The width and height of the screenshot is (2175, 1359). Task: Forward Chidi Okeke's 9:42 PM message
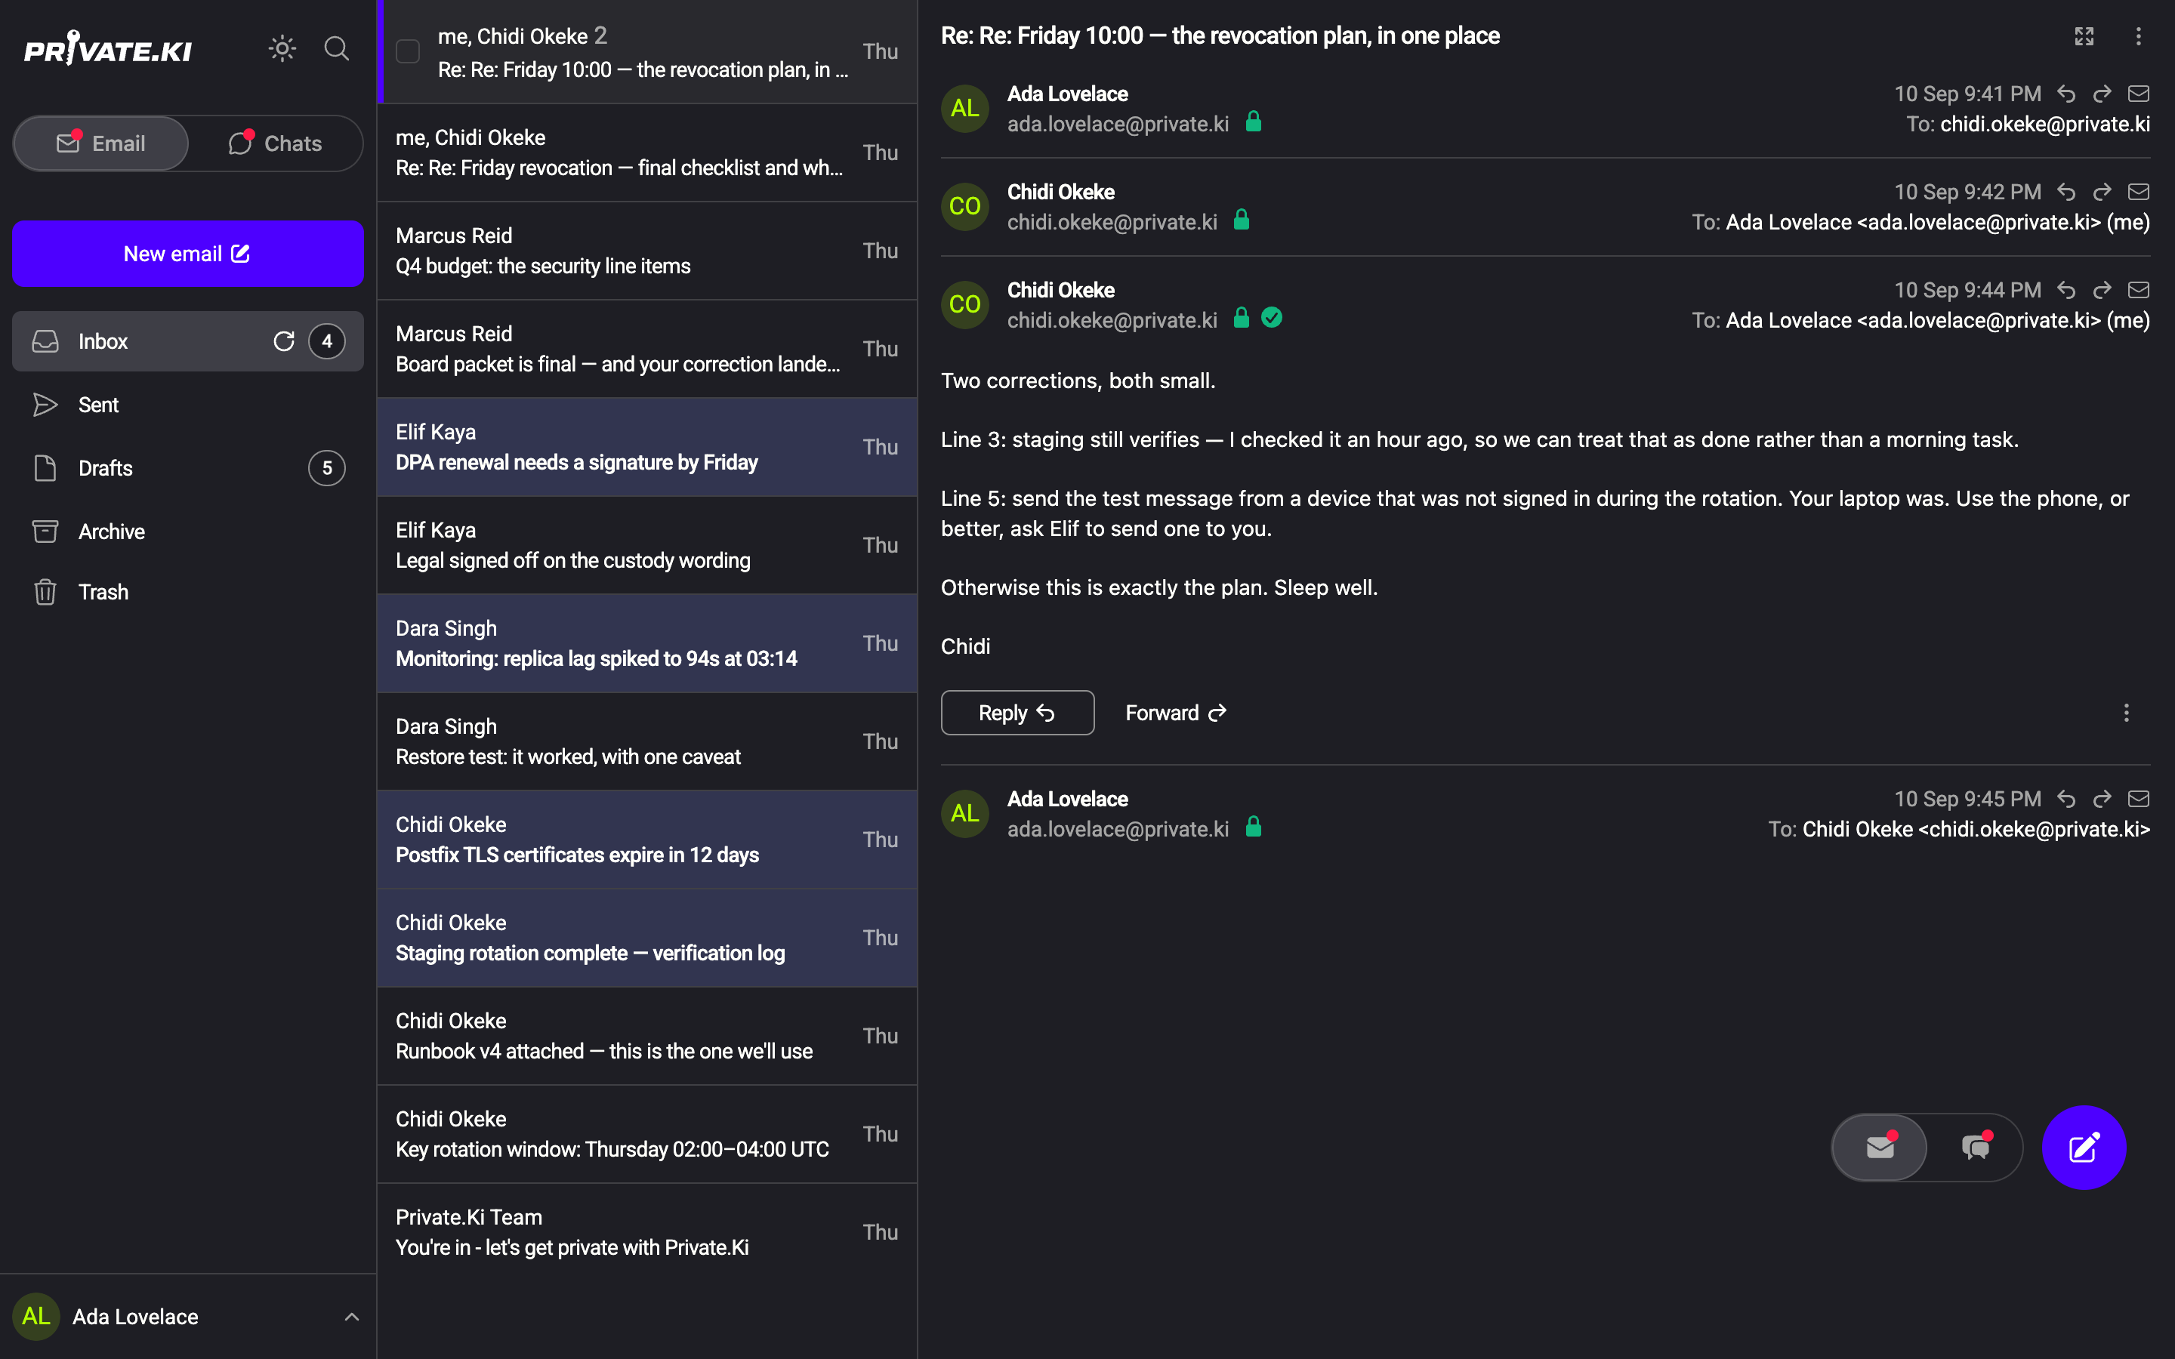tap(2102, 192)
